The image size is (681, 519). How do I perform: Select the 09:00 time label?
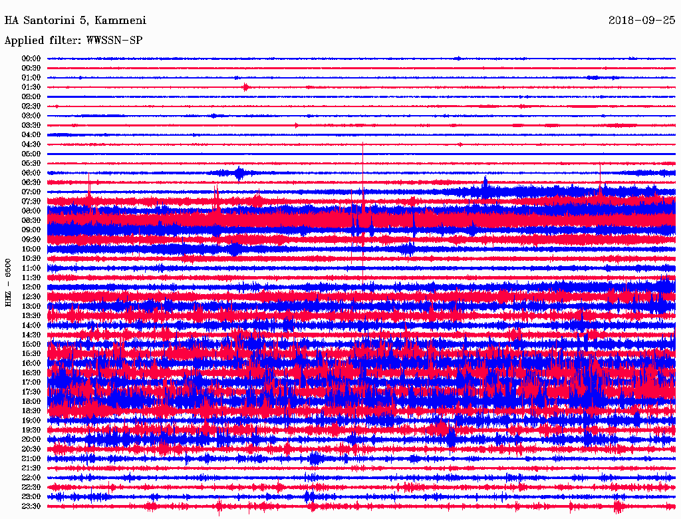click(x=31, y=230)
